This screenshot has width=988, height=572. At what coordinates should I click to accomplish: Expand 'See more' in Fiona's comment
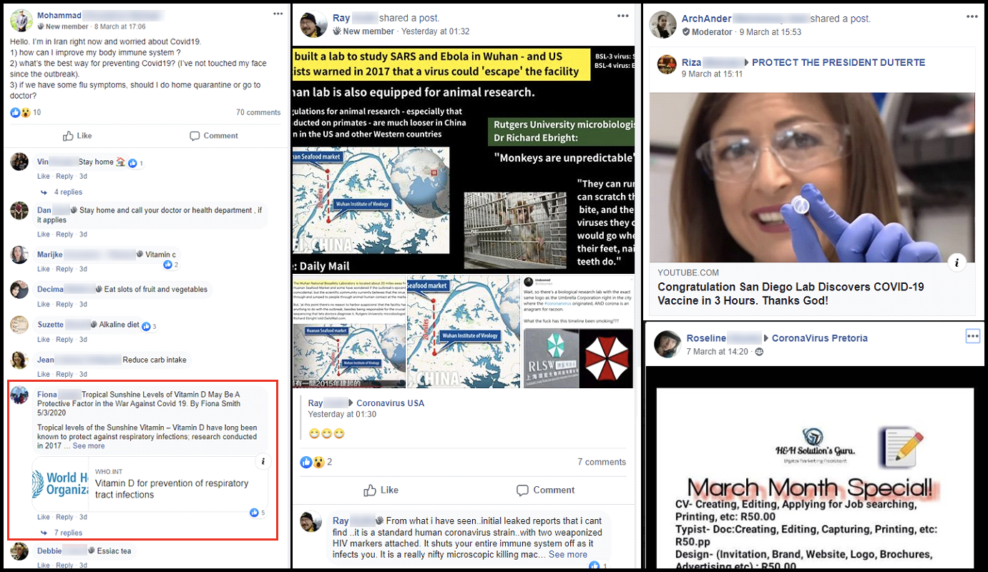tap(89, 446)
